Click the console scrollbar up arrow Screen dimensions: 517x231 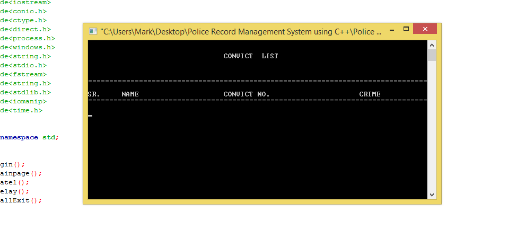click(432, 45)
